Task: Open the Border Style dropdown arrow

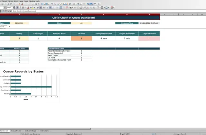Action: [104, 8]
